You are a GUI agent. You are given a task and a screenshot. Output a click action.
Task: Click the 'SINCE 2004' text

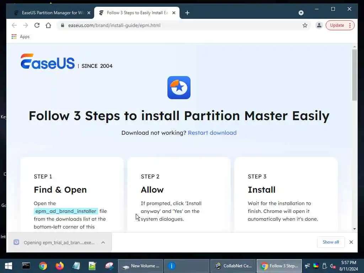tap(97, 66)
